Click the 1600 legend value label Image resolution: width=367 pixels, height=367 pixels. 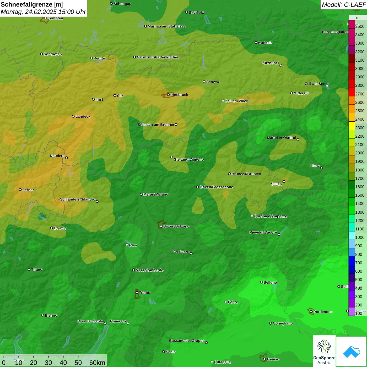[360, 187]
